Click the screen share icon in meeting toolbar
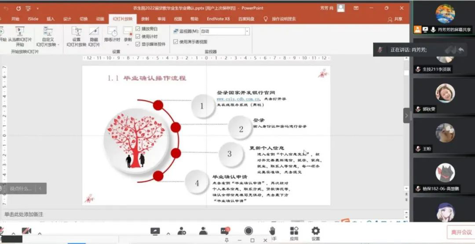This screenshot has height=244, width=475. pyautogui.click(x=155, y=231)
